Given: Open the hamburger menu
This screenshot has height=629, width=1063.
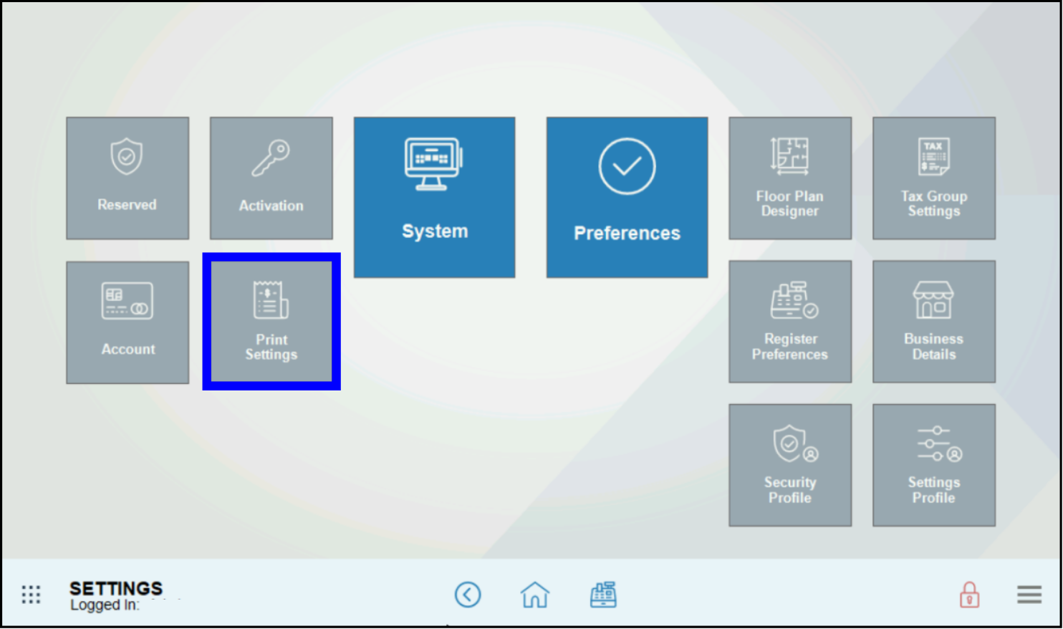Looking at the screenshot, I should 1029,594.
